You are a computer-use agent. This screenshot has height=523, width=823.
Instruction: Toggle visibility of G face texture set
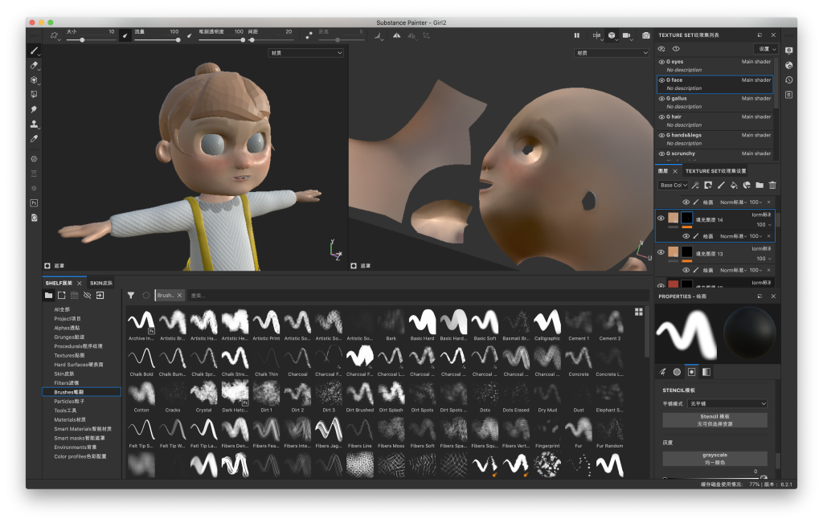pyautogui.click(x=661, y=80)
